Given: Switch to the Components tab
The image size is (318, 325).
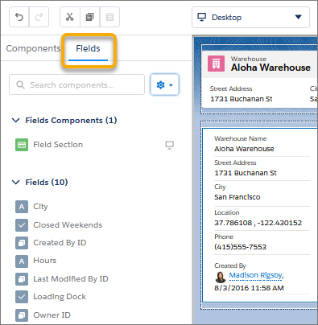Looking at the screenshot, I should 33,48.
